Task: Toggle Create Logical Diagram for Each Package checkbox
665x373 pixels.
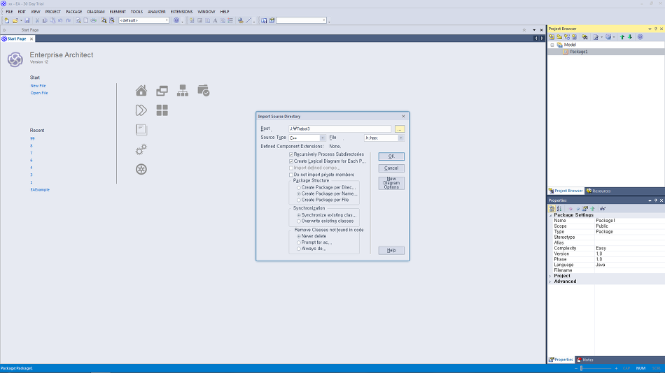Action: (291, 161)
